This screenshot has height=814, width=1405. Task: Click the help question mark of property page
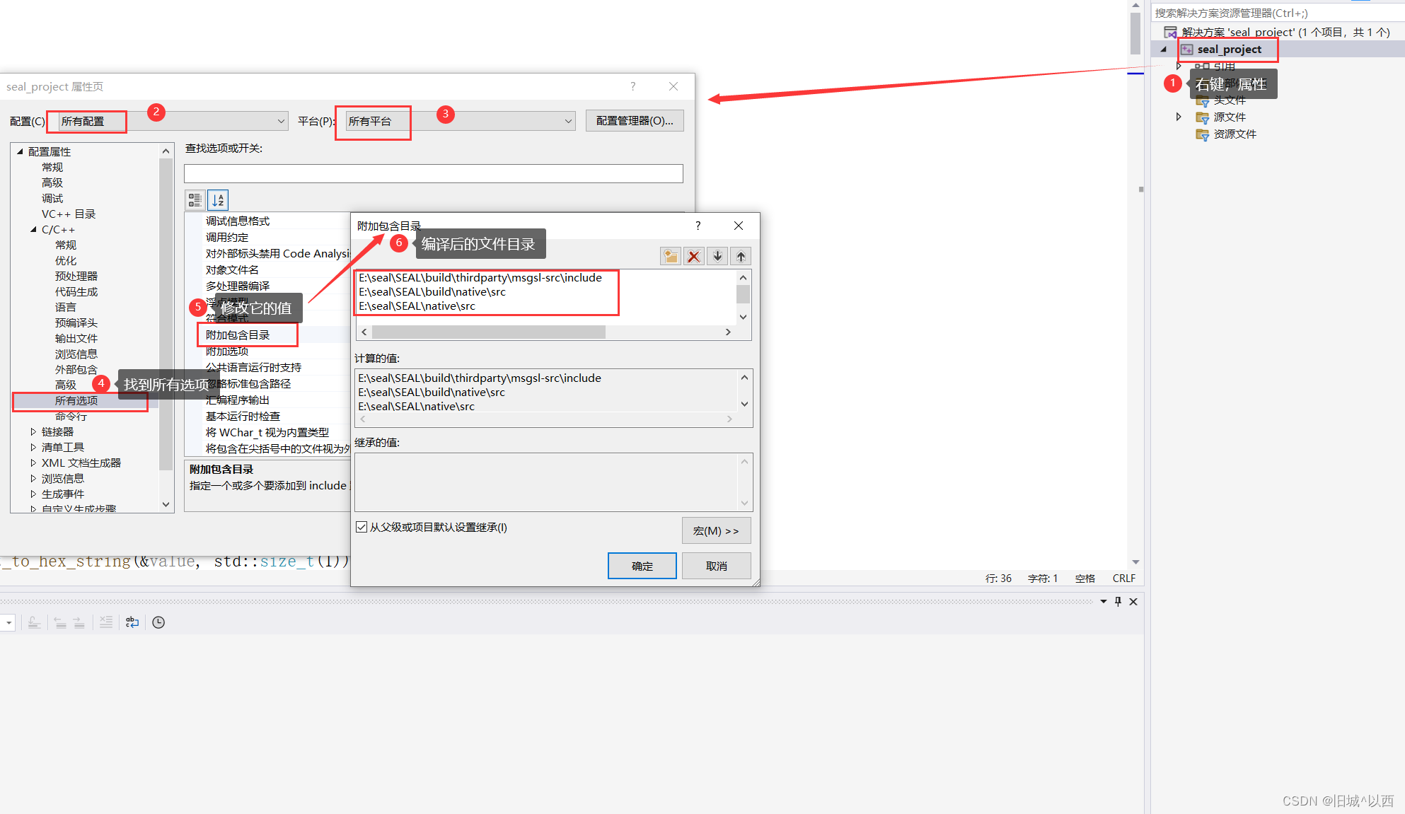point(633,86)
